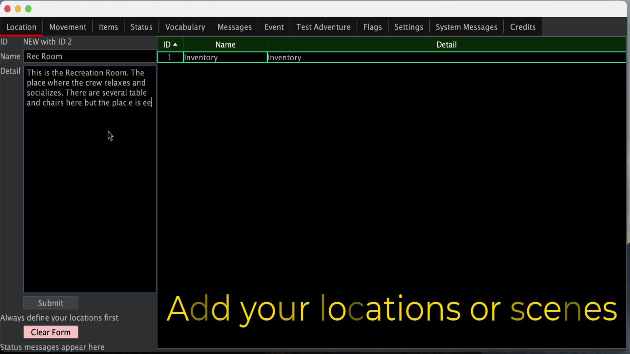This screenshot has width=630, height=354.
Task: Click the Name input field
Action: 89,56
